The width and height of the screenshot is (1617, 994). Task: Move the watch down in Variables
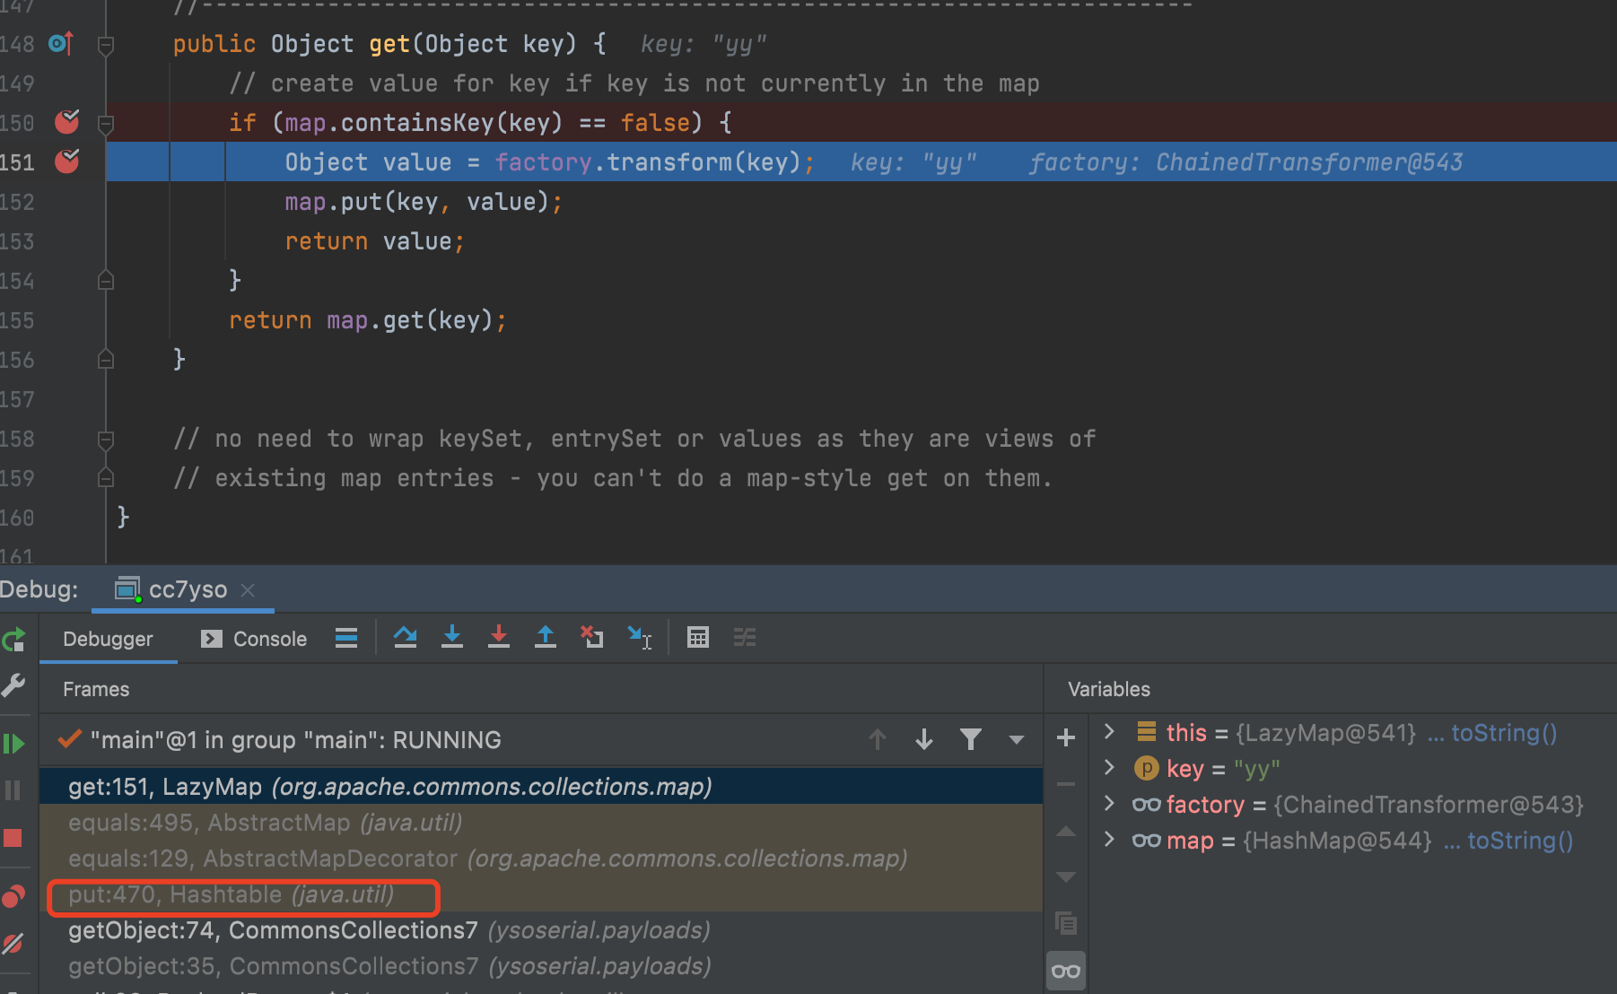(x=1066, y=876)
